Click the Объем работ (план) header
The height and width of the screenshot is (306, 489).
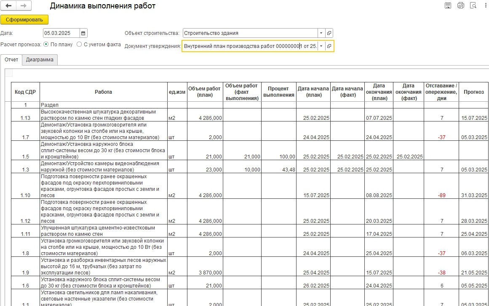click(x=205, y=92)
